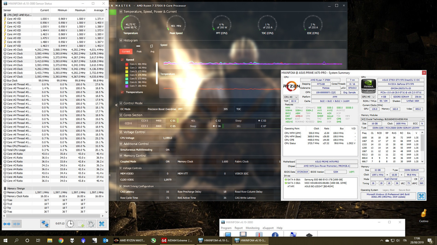Click the save report floppy icon in HWiNFO

coord(243,234)
